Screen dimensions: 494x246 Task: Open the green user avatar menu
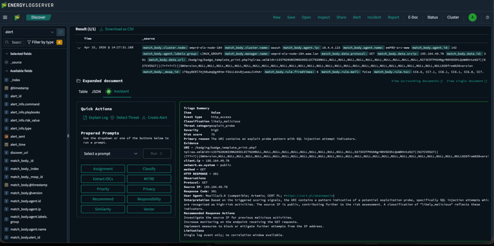click(x=472, y=17)
